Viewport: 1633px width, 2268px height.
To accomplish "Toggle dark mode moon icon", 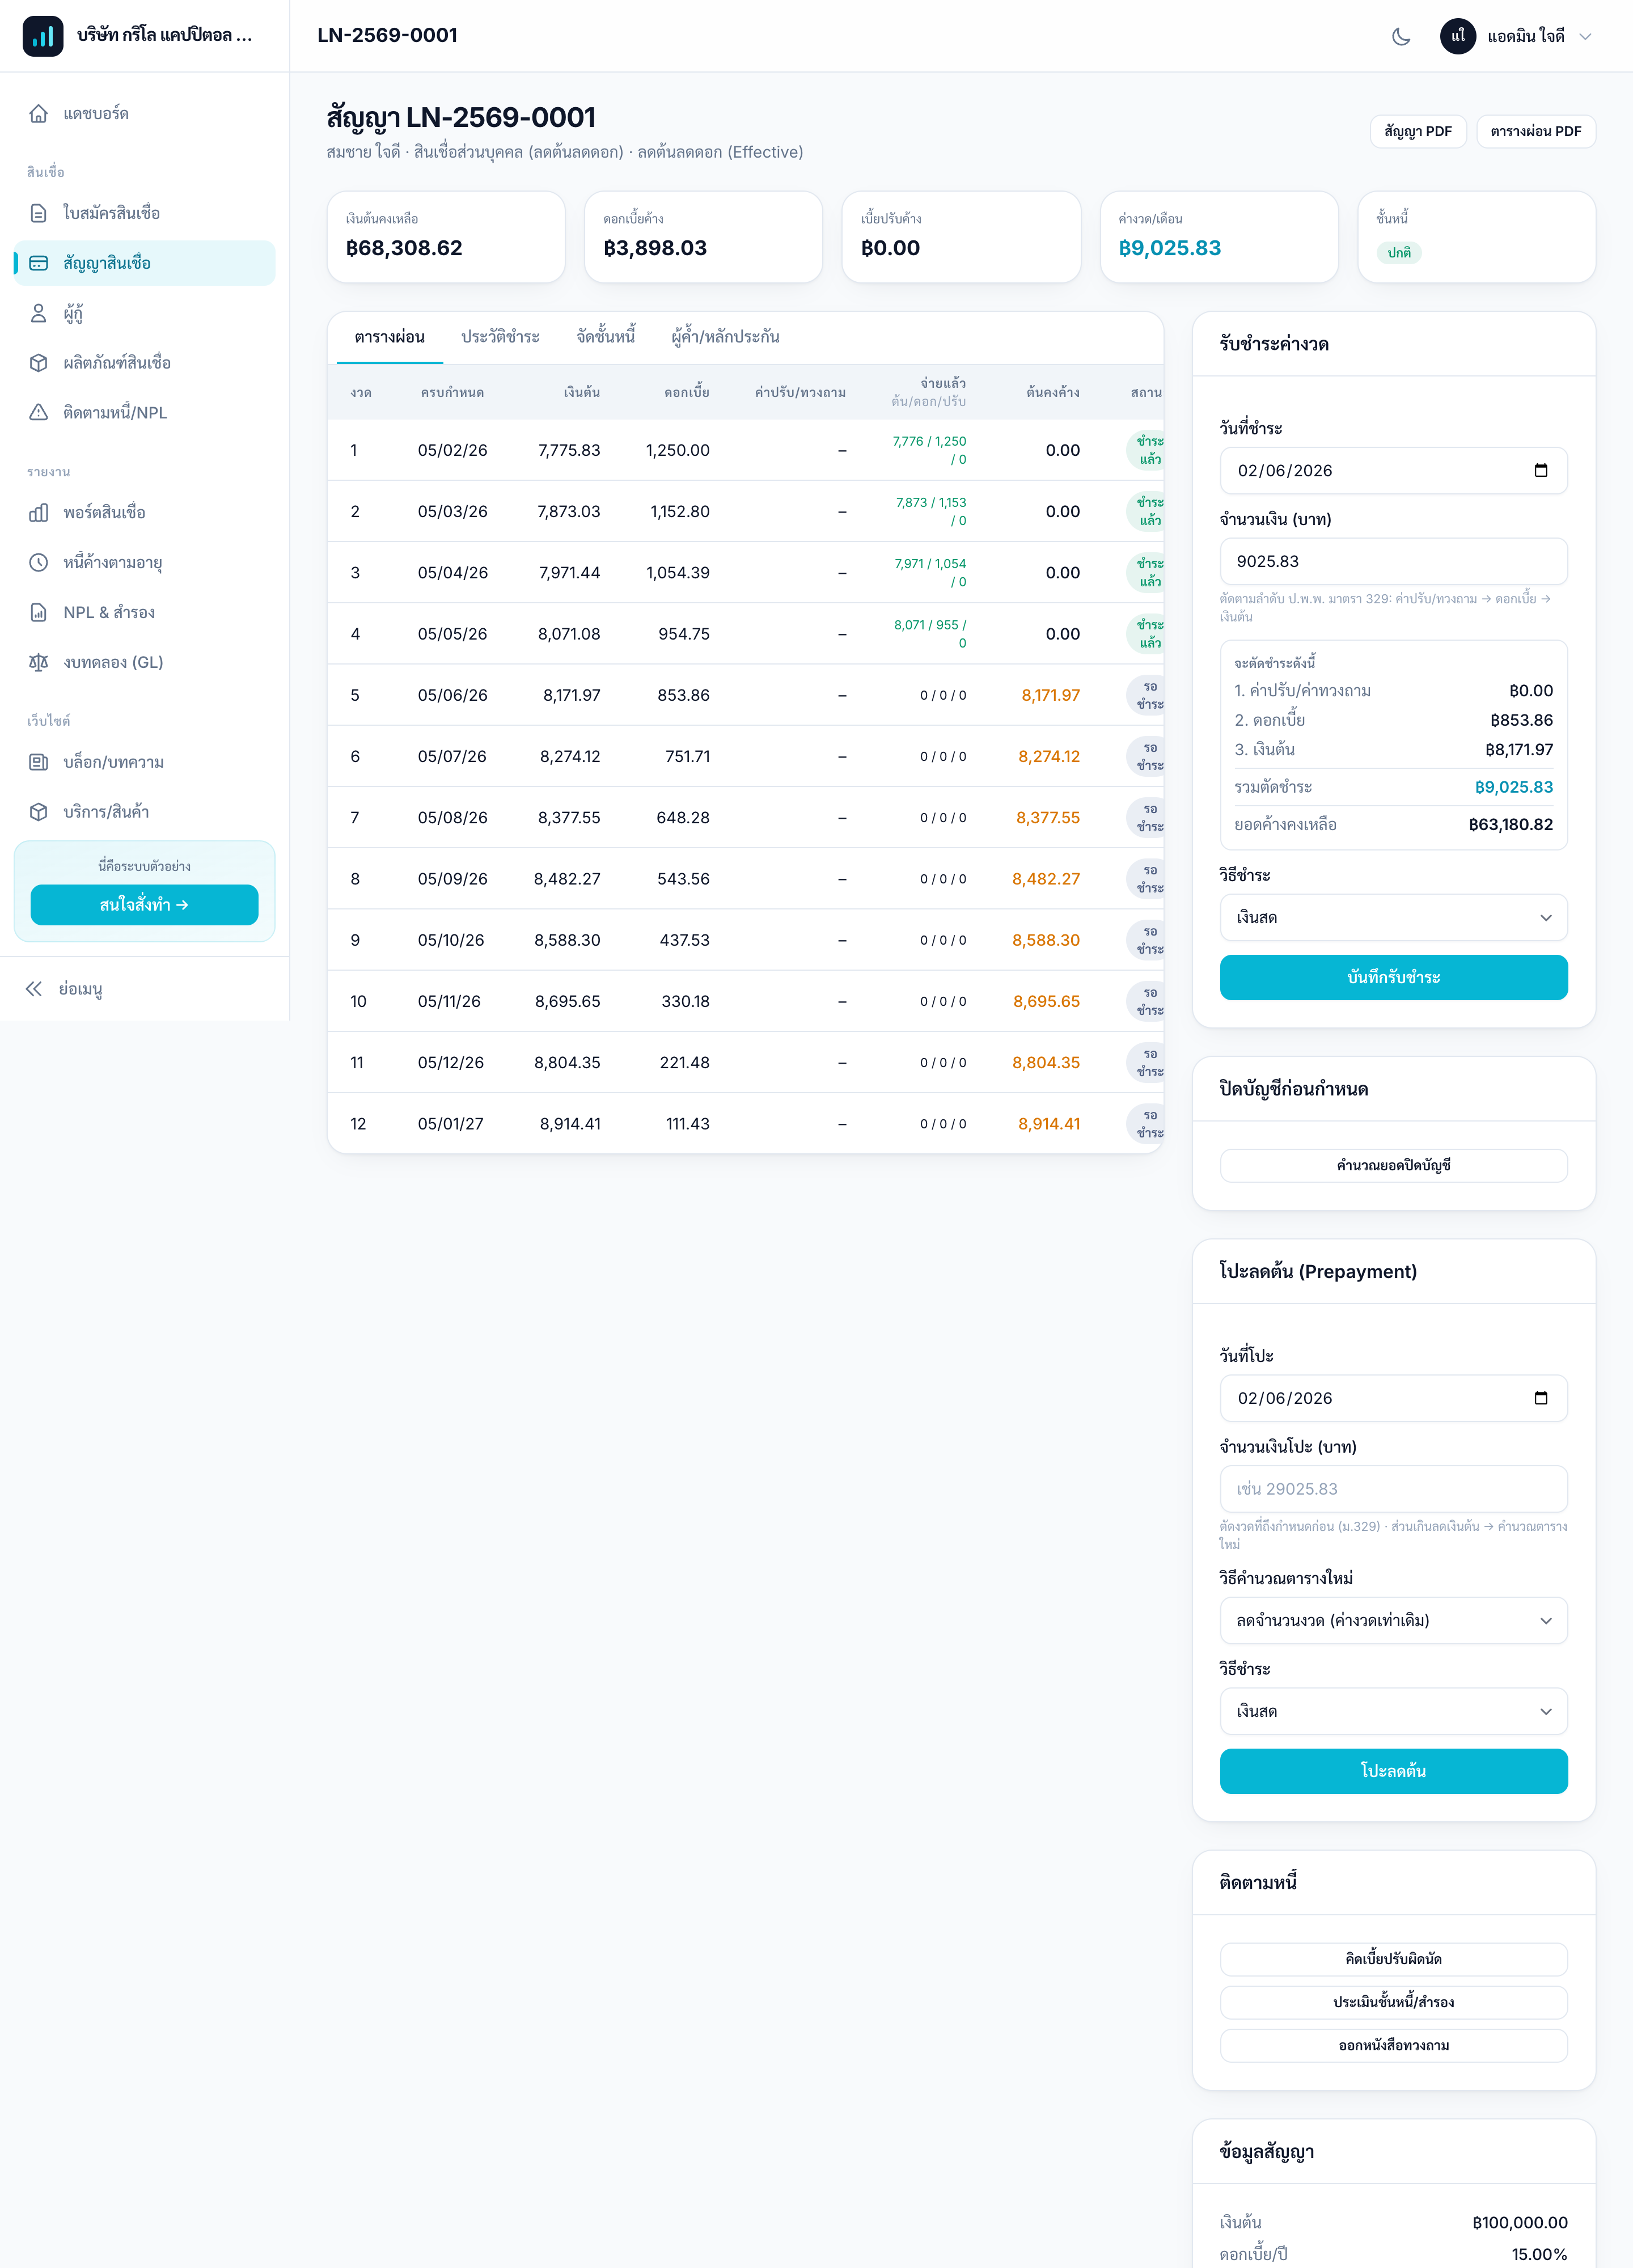I will (x=1401, y=36).
